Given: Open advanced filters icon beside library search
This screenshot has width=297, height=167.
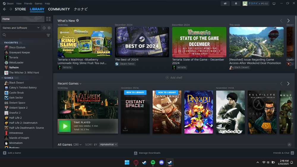Looking at the screenshot, I should pyautogui.click(x=48, y=35).
